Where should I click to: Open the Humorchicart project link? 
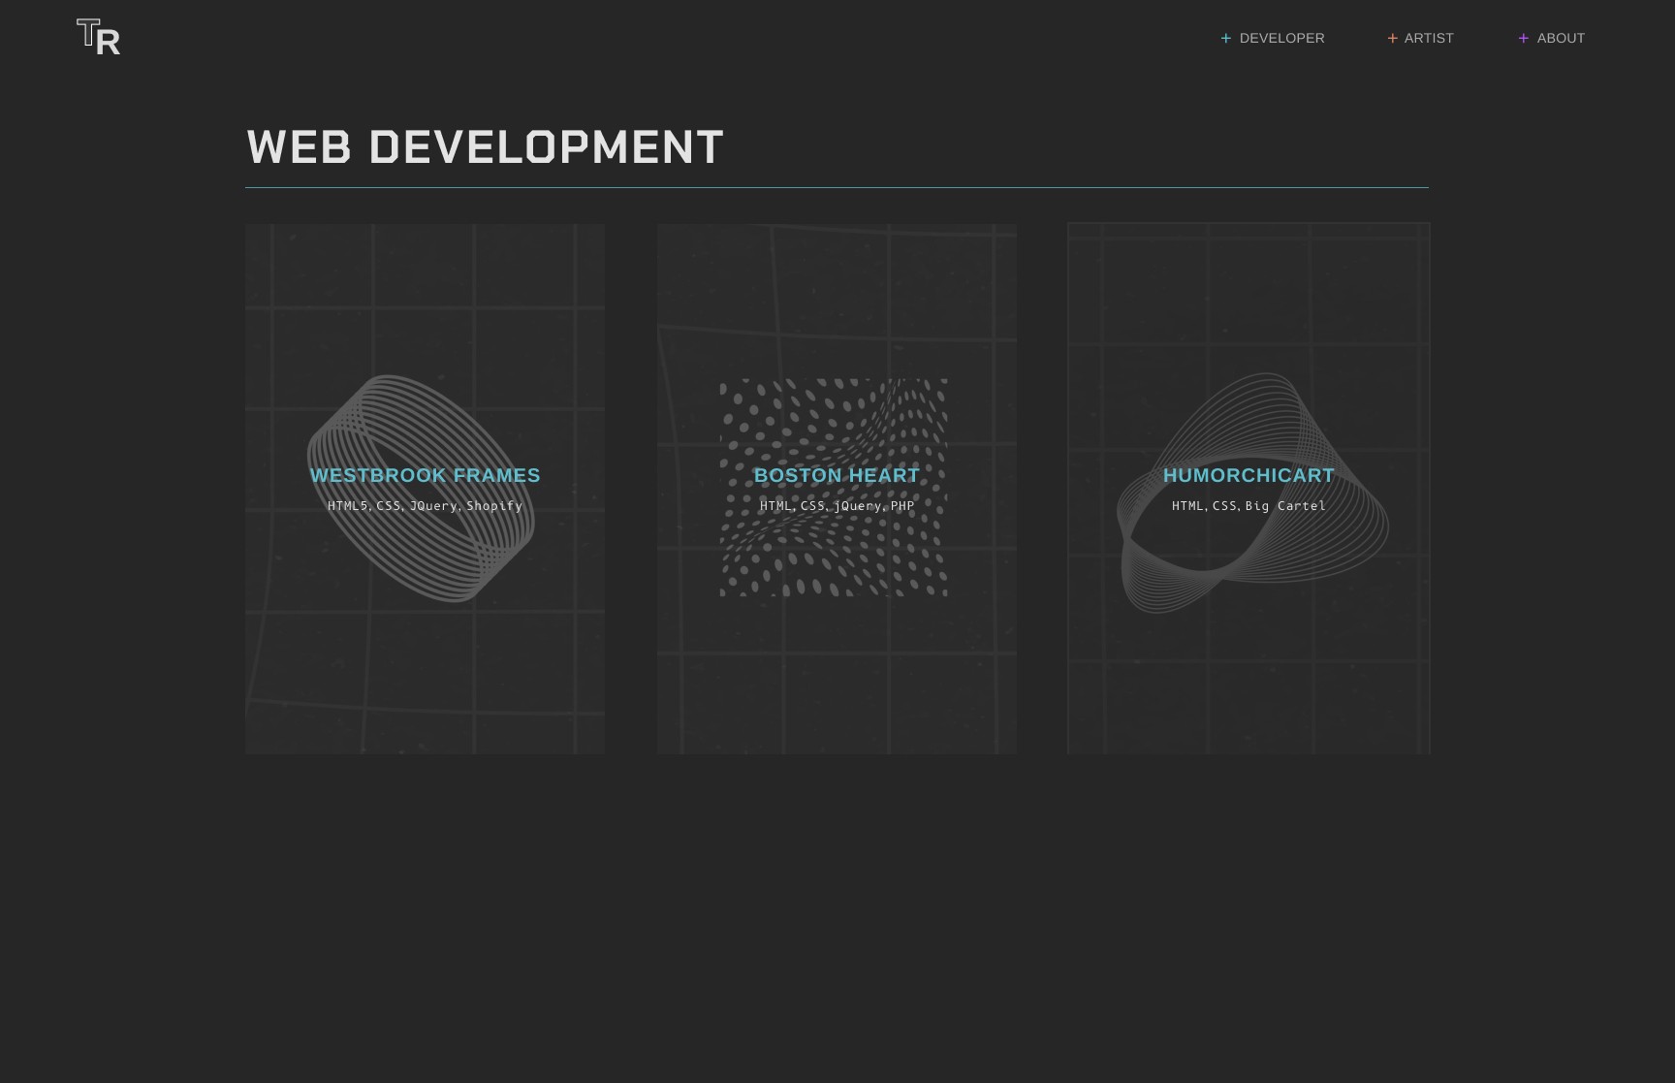point(1248,475)
